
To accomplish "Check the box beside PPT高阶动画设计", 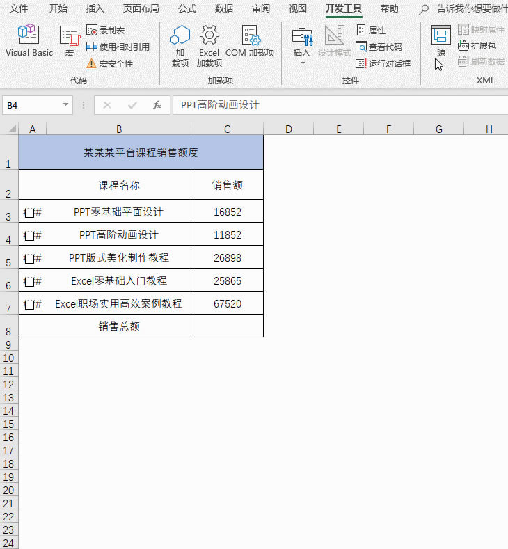I will 29,236.
